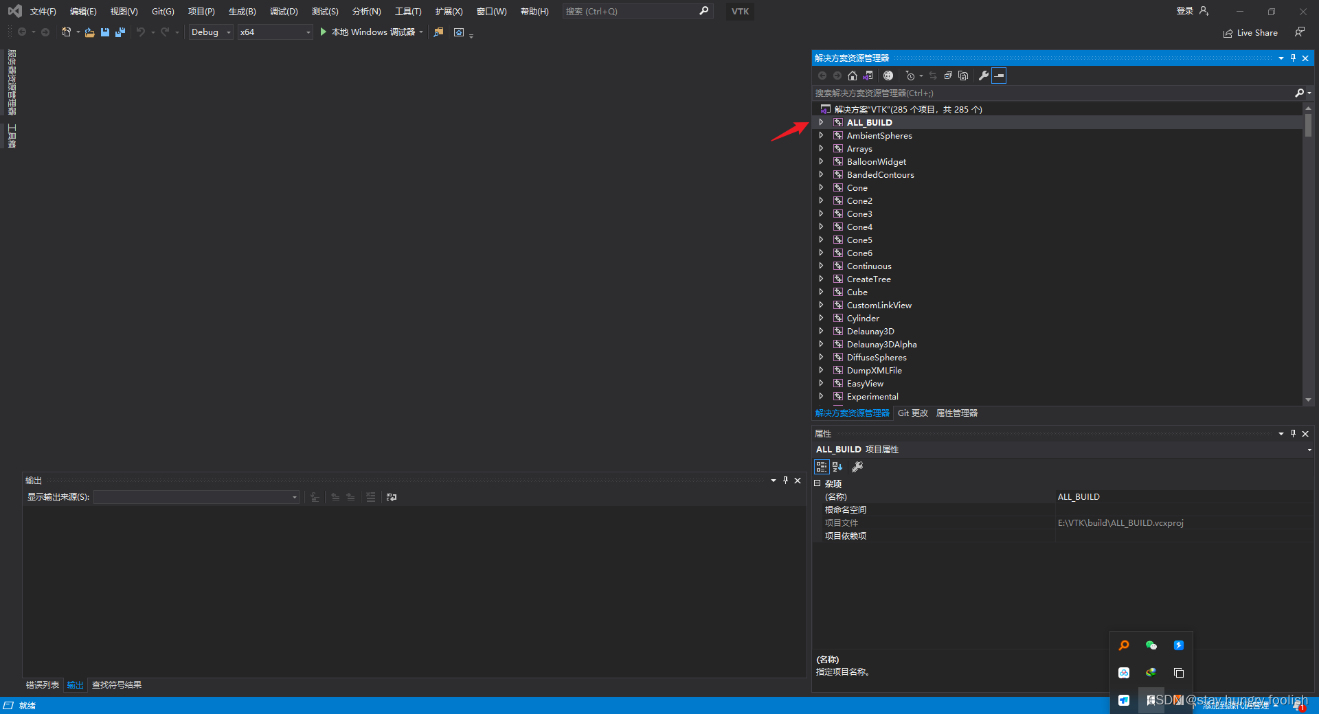
Task: Click the 登录 sign-in link
Action: pyautogui.click(x=1185, y=11)
